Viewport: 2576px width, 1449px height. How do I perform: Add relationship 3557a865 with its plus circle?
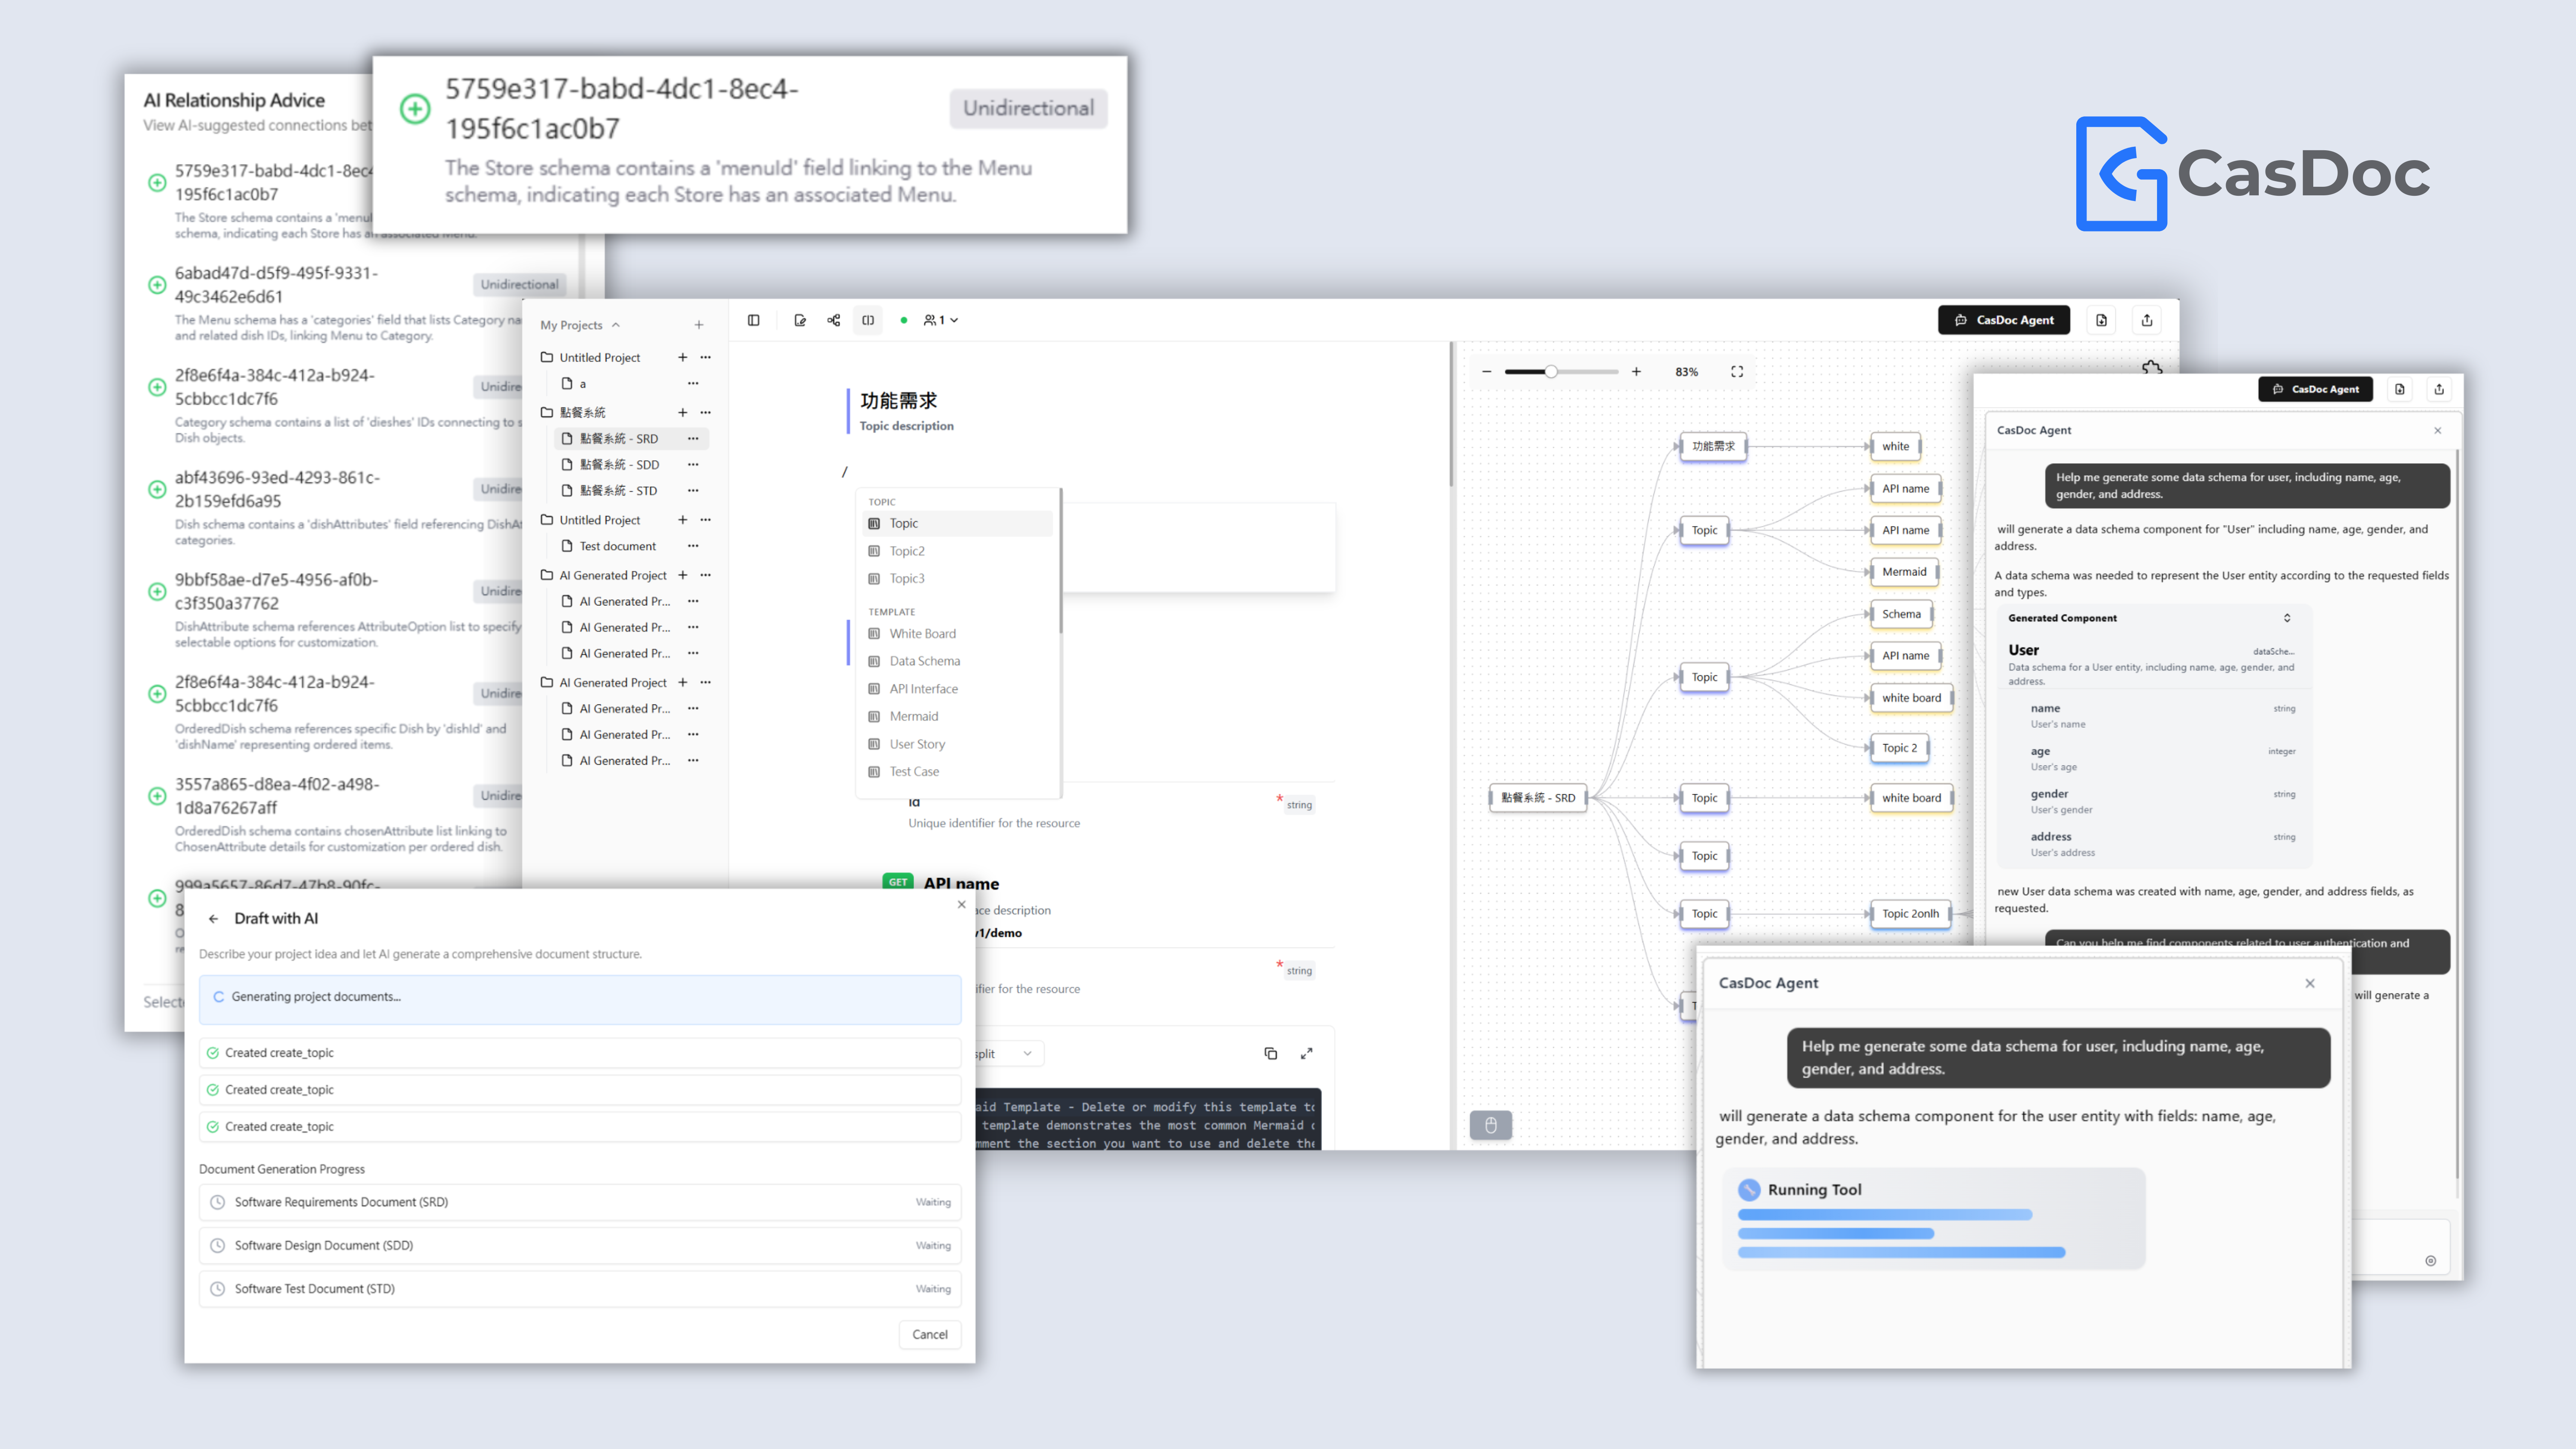pyautogui.click(x=157, y=796)
